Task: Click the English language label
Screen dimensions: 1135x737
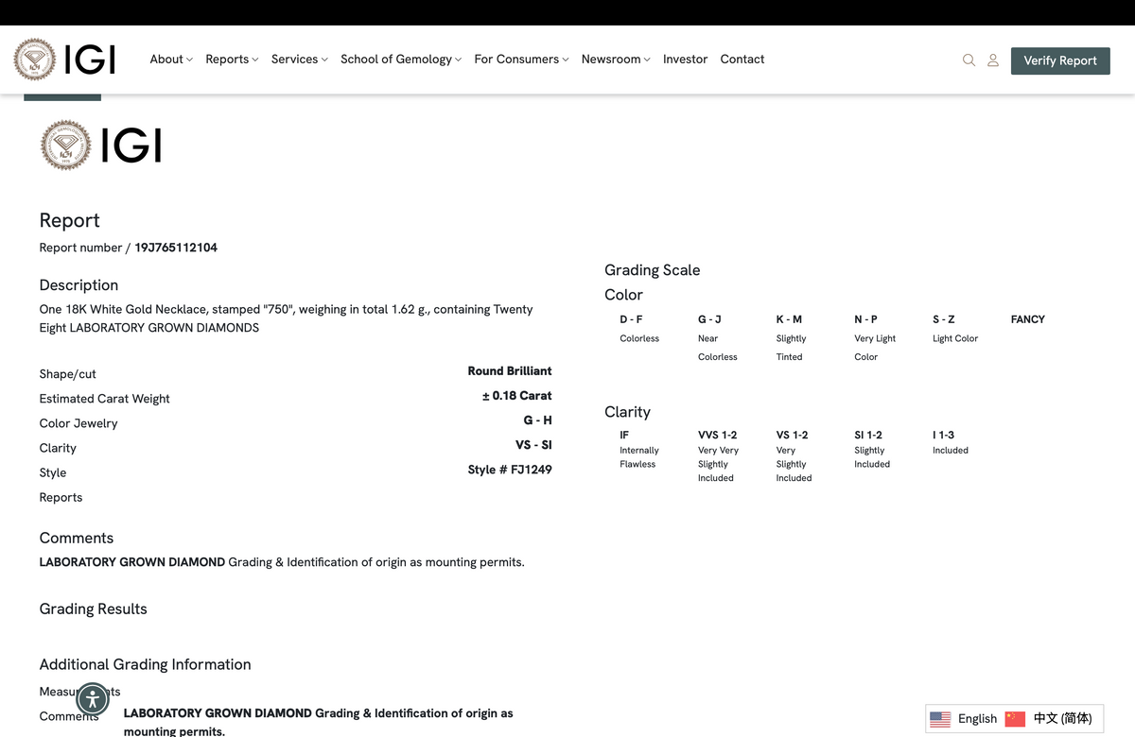Action: coord(977,719)
